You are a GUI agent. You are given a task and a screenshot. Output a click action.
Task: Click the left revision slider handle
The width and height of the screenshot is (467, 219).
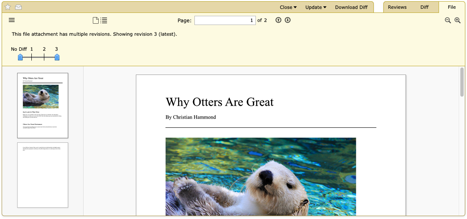[20, 57]
